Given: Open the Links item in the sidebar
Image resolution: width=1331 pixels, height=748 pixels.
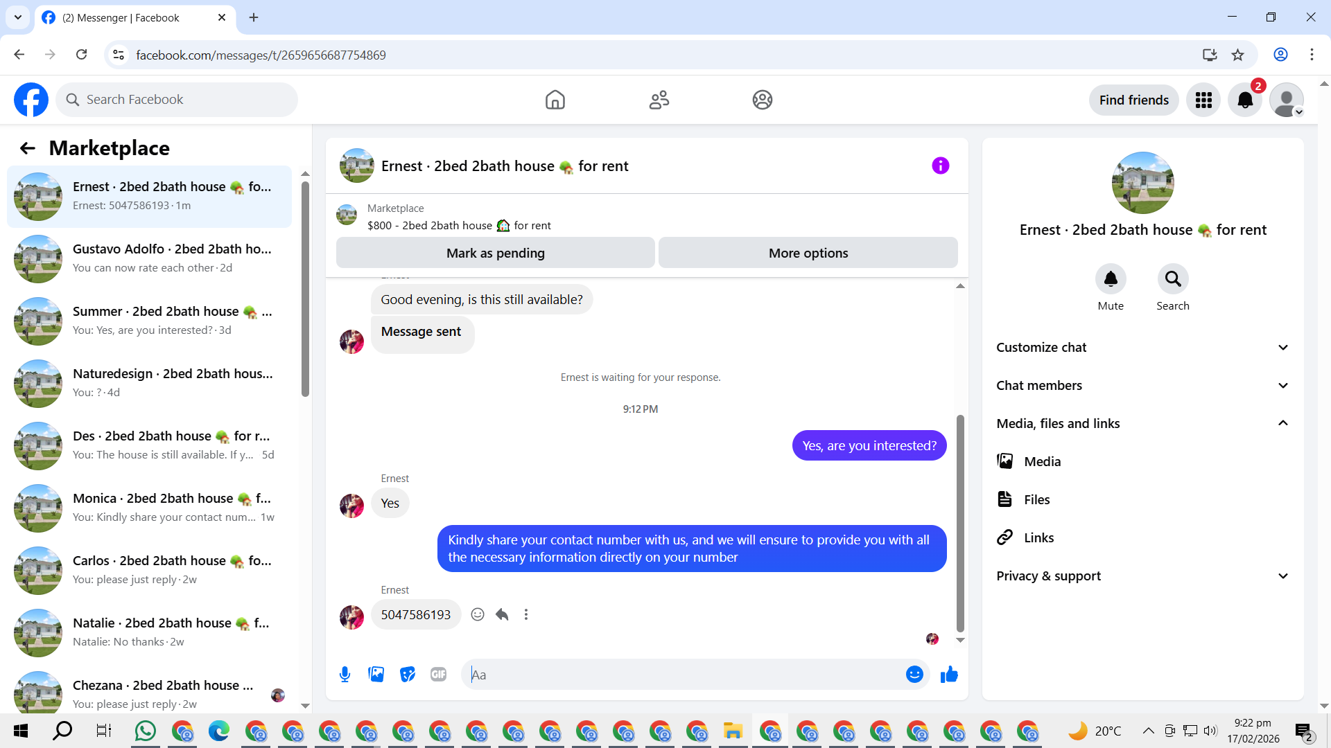Looking at the screenshot, I should point(1038,537).
